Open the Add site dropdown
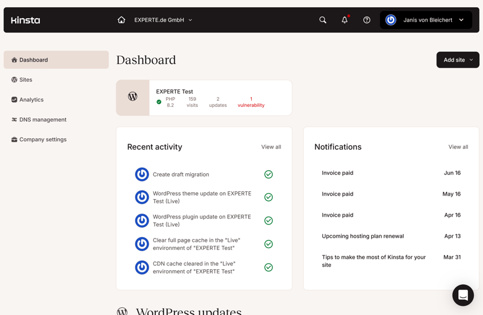The height and width of the screenshot is (315, 483). [458, 60]
